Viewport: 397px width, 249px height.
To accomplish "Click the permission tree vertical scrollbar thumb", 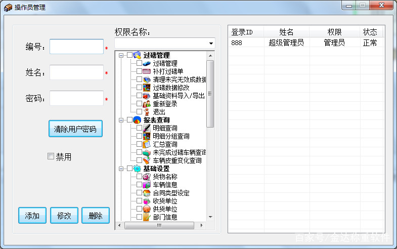I will click(x=210, y=94).
